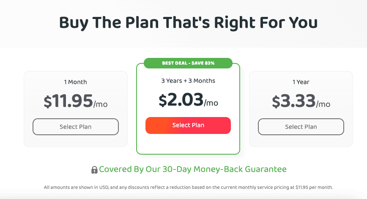This screenshot has height=199, width=367.
Task: Select Plan for the 1 Year option
Action: [x=301, y=127]
